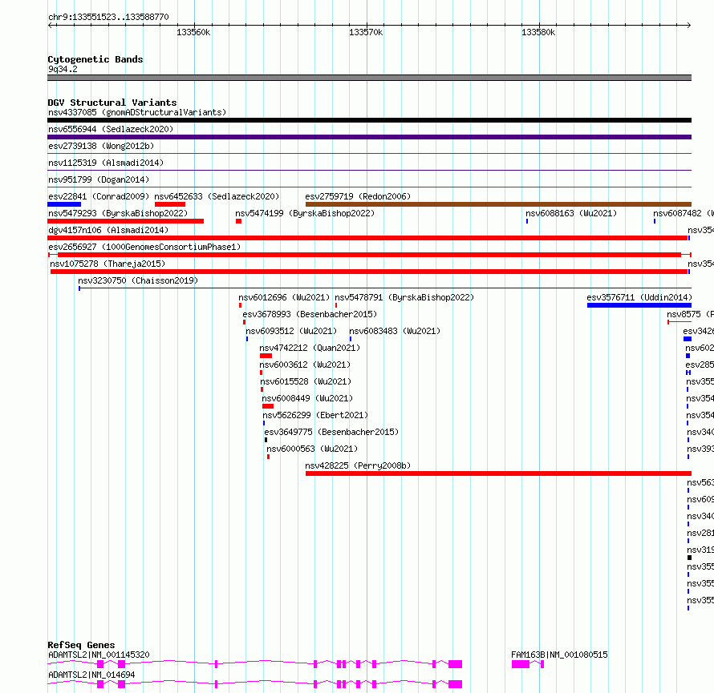Click the red nsv1075278 variant bar
Image resolution: width=714 pixels, height=693 pixels.
pos(369,272)
